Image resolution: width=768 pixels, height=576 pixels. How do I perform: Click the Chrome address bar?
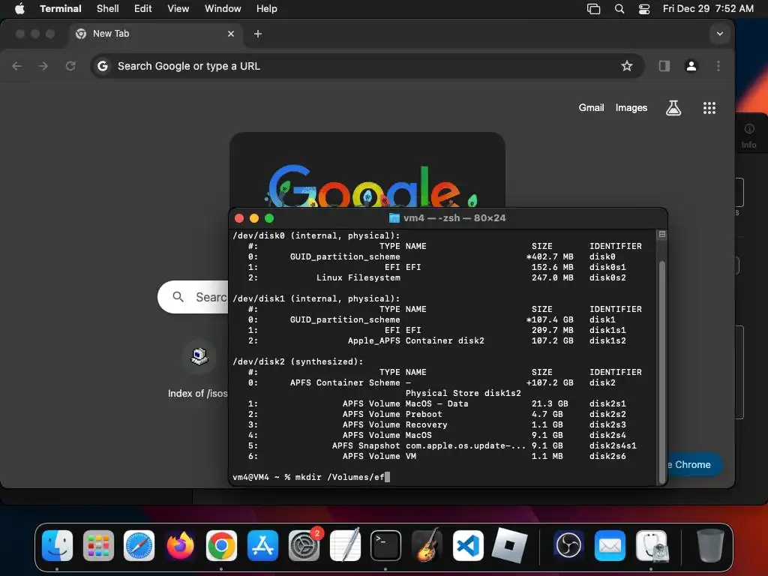coord(367,66)
